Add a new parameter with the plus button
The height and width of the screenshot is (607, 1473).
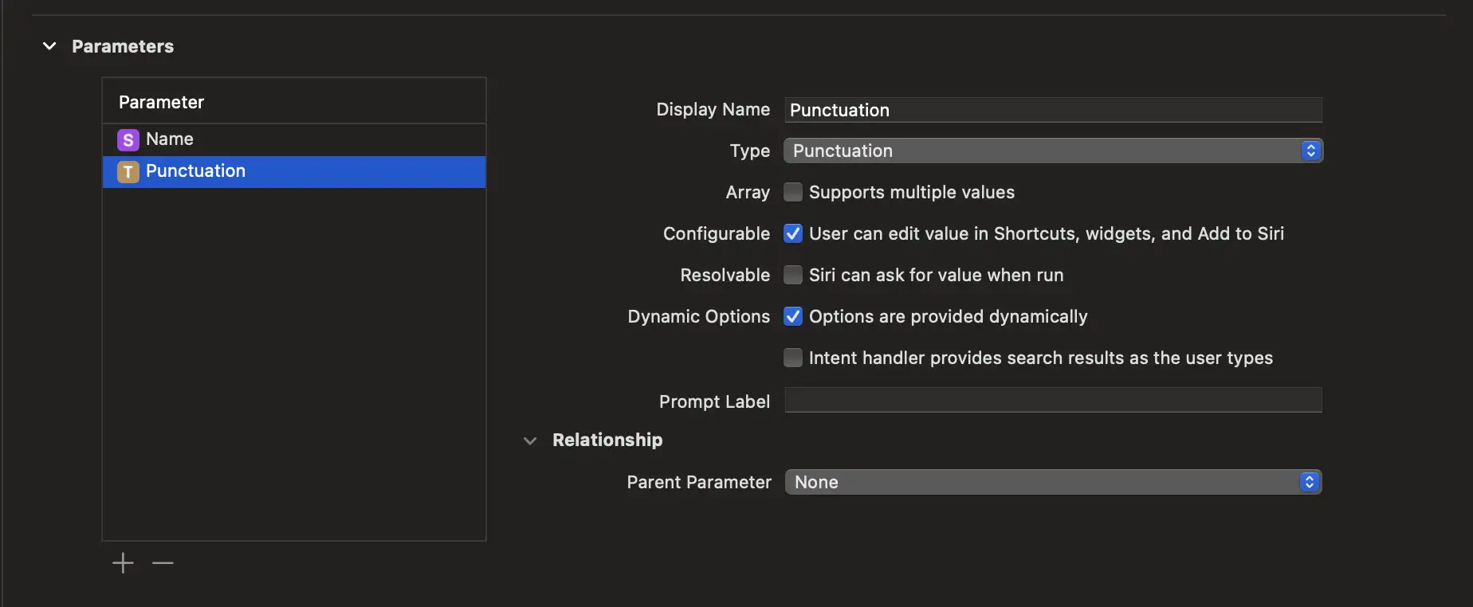(123, 563)
